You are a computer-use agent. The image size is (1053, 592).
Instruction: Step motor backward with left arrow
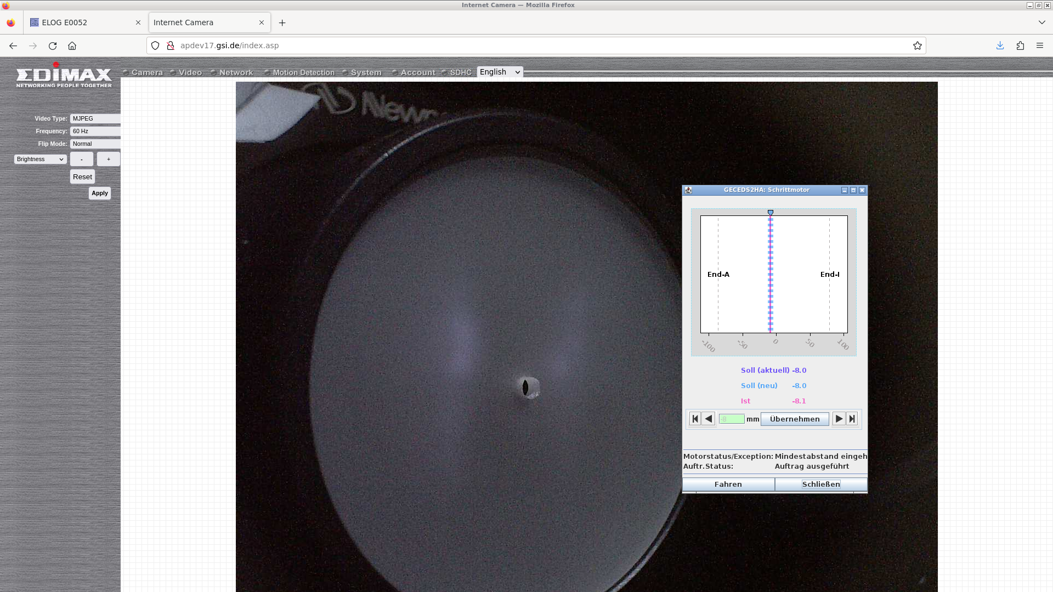[709, 419]
